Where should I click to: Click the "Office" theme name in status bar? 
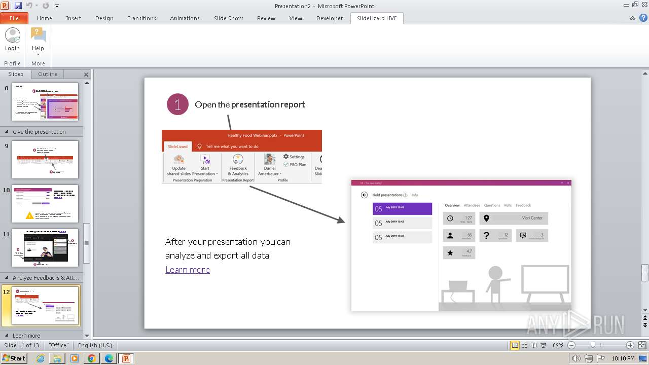tap(59, 345)
